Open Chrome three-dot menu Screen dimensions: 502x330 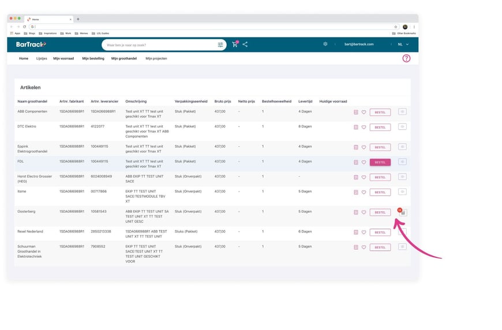click(x=414, y=27)
